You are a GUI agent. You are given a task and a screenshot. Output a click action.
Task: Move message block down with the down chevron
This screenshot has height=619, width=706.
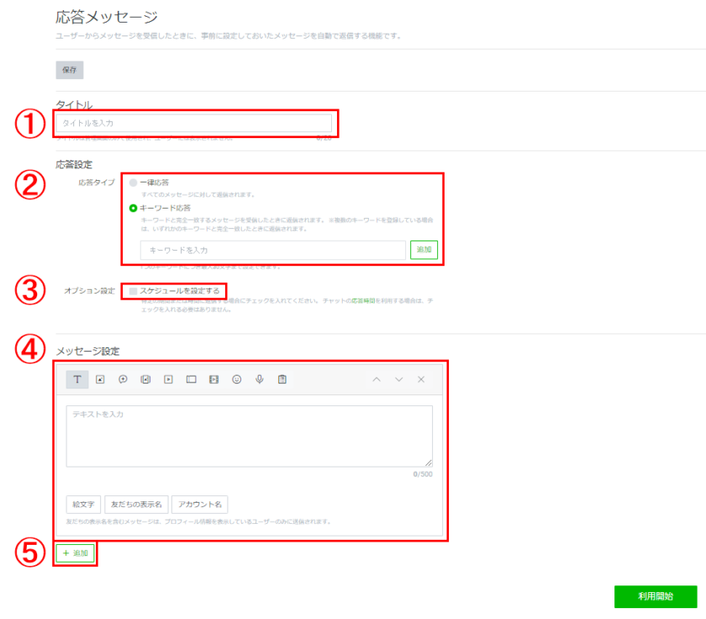coord(398,379)
